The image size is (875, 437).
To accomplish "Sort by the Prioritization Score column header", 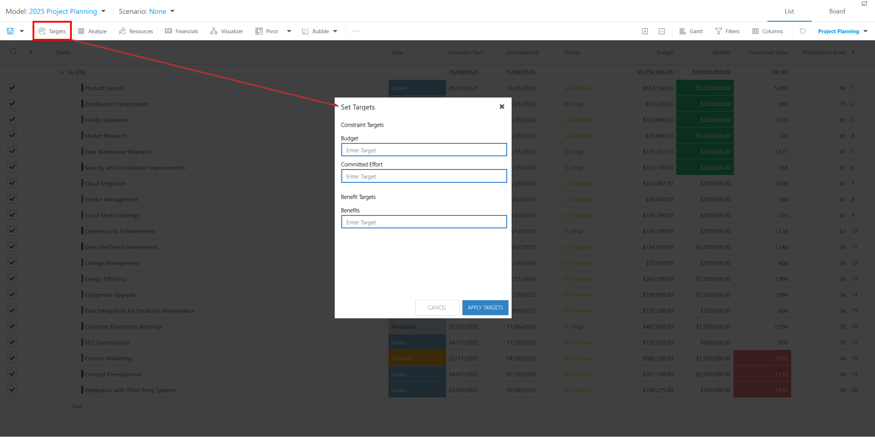I will click(824, 52).
